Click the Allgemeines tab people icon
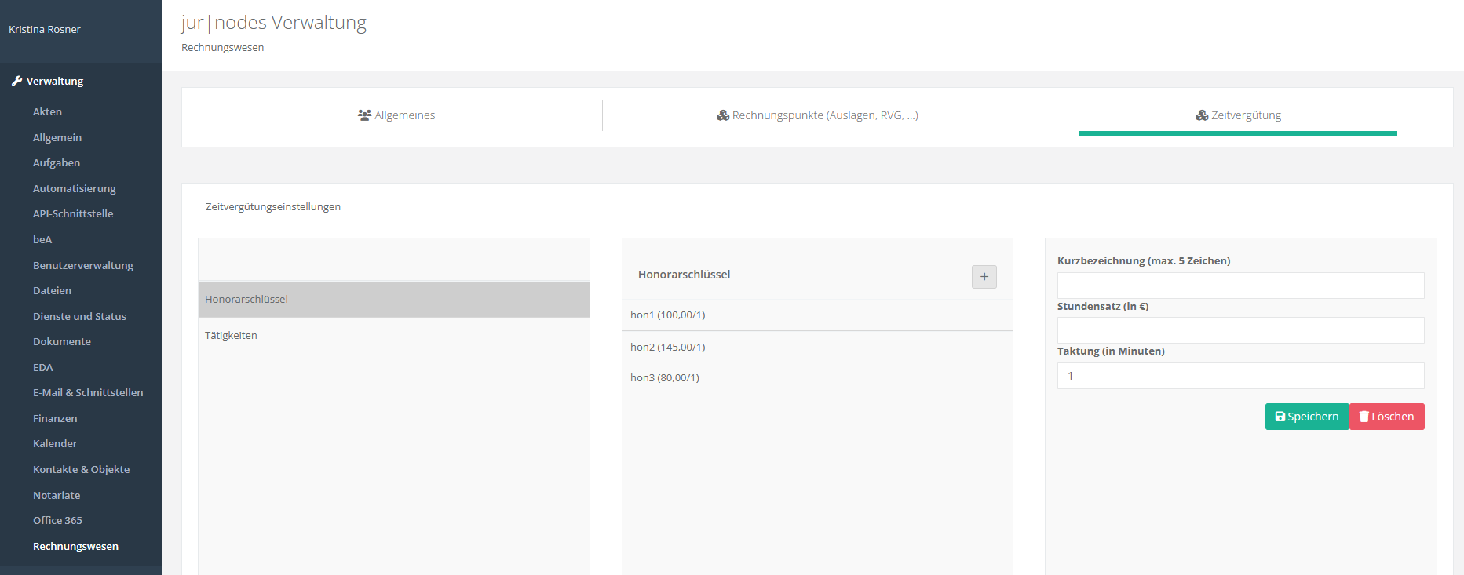Image resolution: width=1464 pixels, height=575 pixels. (x=364, y=115)
